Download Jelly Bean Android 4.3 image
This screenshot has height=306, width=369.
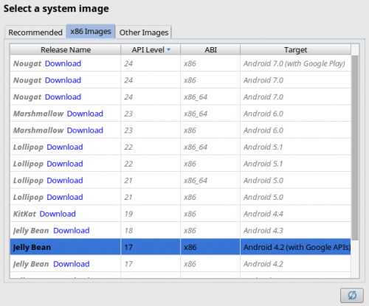(72, 231)
